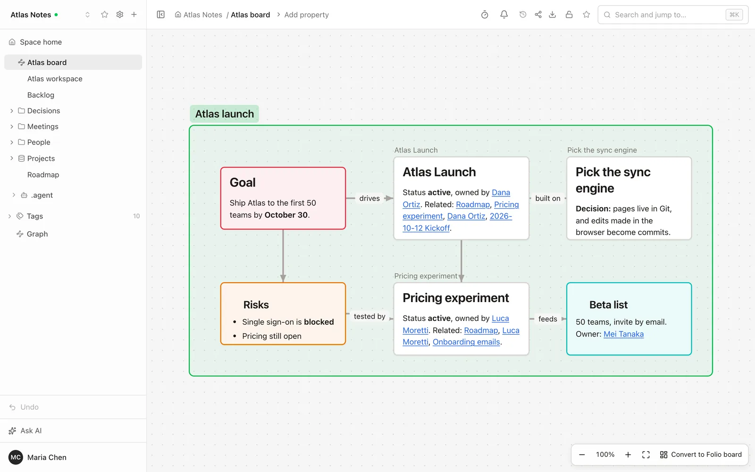755x472 pixels.
Task: Open the workspace switcher chevrons
Action: click(87, 15)
